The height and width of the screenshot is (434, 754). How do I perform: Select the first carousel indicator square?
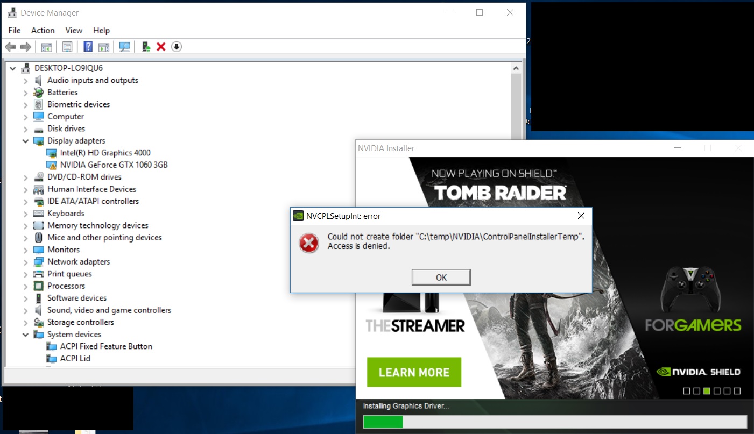pyautogui.click(x=687, y=391)
